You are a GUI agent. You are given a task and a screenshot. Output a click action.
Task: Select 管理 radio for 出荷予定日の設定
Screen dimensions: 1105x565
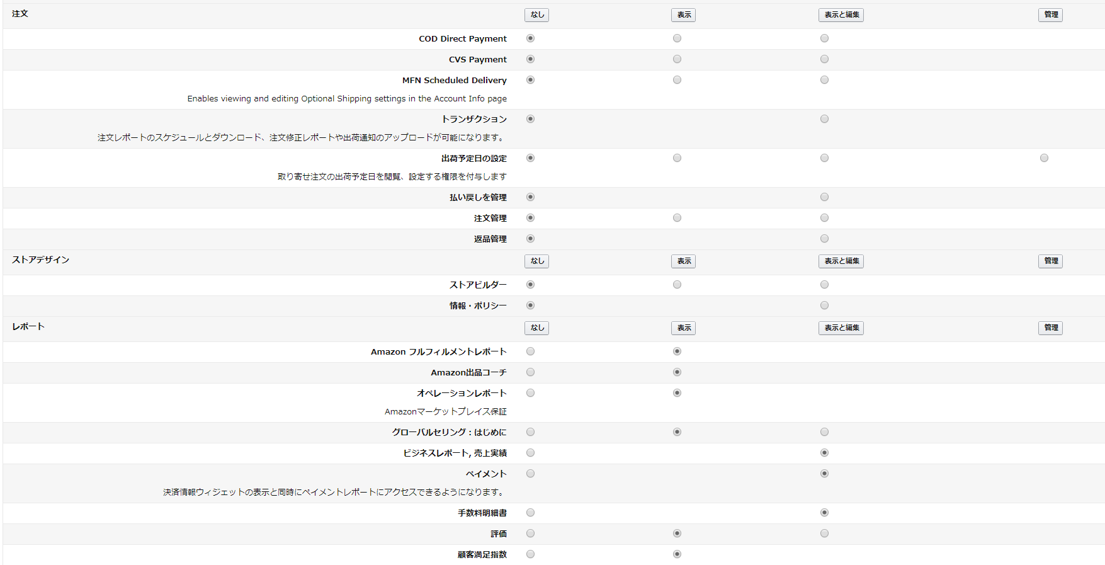(1044, 158)
